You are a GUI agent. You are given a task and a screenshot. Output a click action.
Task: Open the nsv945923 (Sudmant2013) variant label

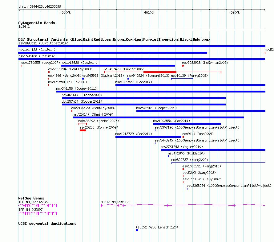(103, 76)
